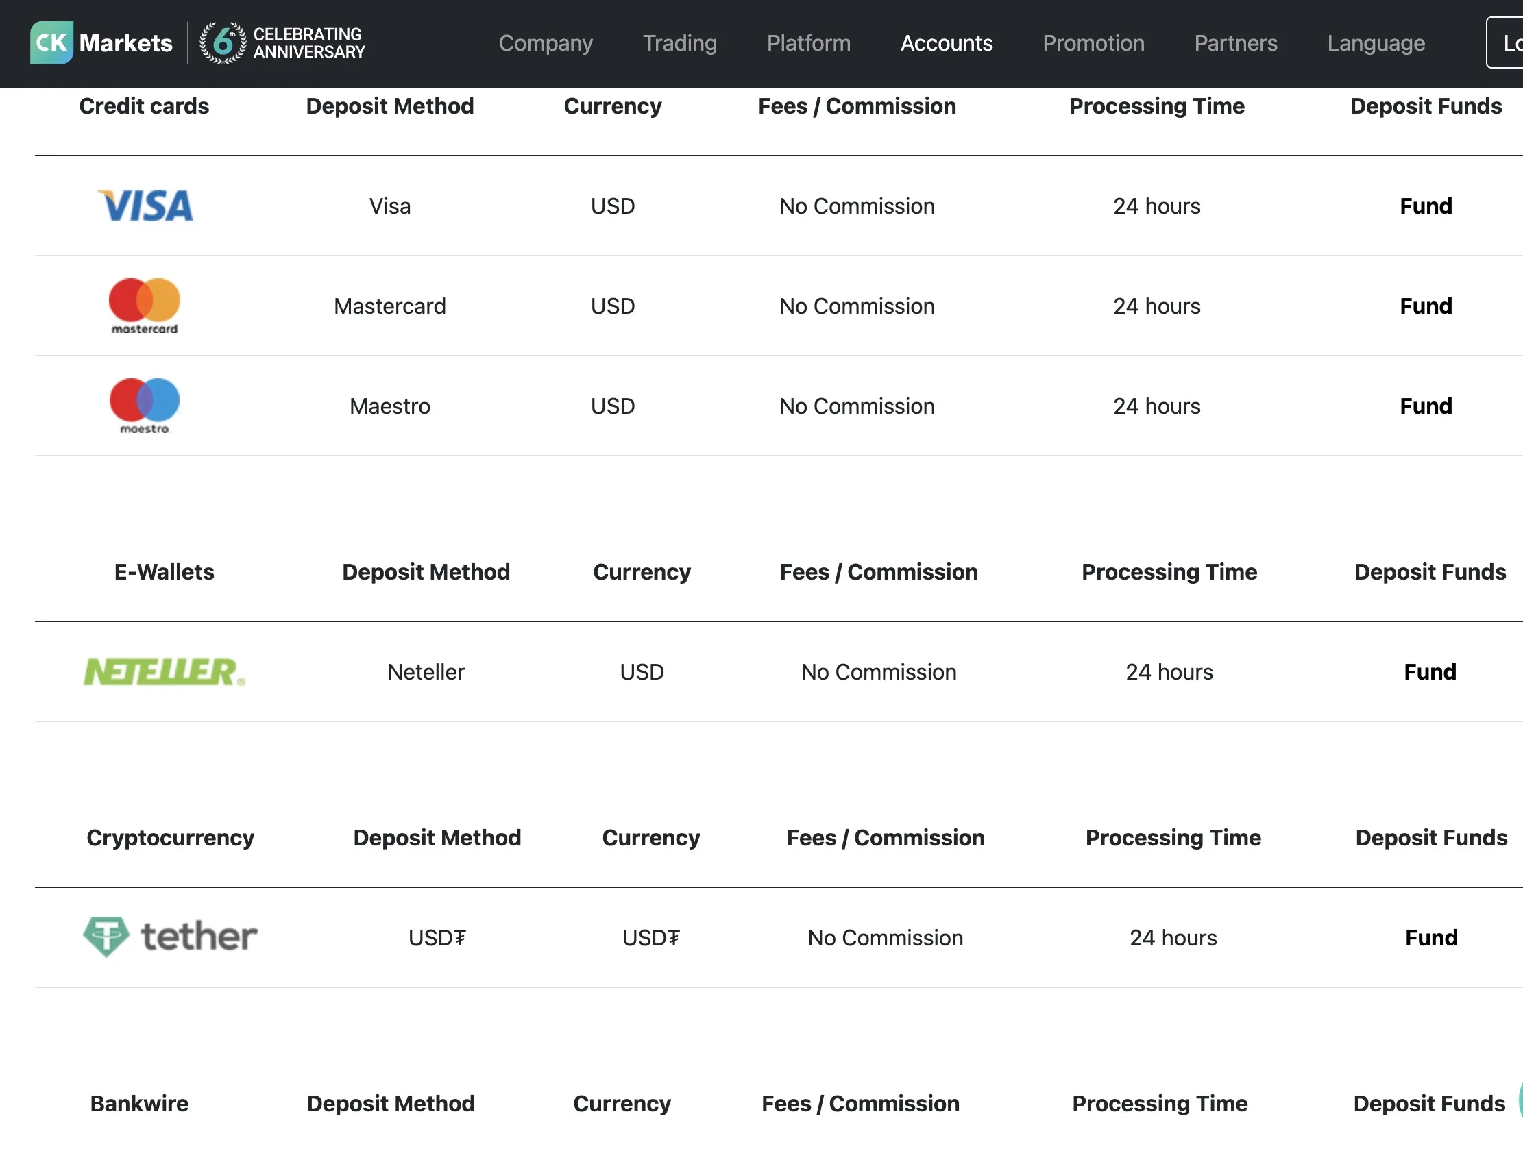Screen dimensions: 1523x1151
Task: Click the Mastercard deposit method text
Action: pos(390,306)
